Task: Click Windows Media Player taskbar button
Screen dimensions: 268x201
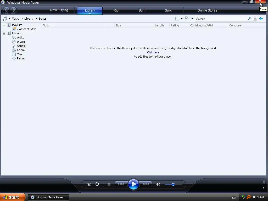Action: click(49, 197)
